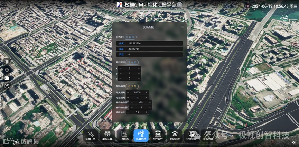This screenshot has width=299, height=147.
Task: Increase 最大距离 value of 10000
Action: click(146, 92)
